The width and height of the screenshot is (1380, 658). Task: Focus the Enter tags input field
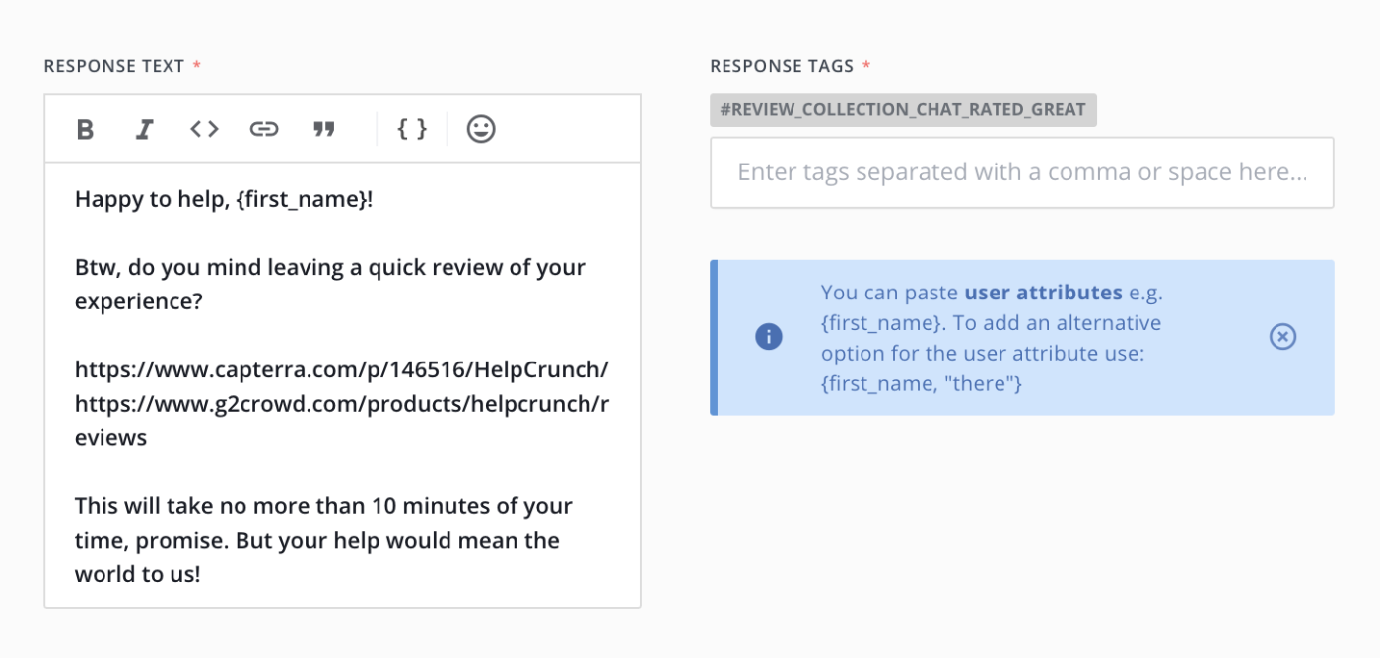pos(1022,172)
